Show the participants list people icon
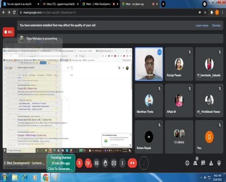Image resolution: width=226 pixels, height=182 pixels. point(195,163)
